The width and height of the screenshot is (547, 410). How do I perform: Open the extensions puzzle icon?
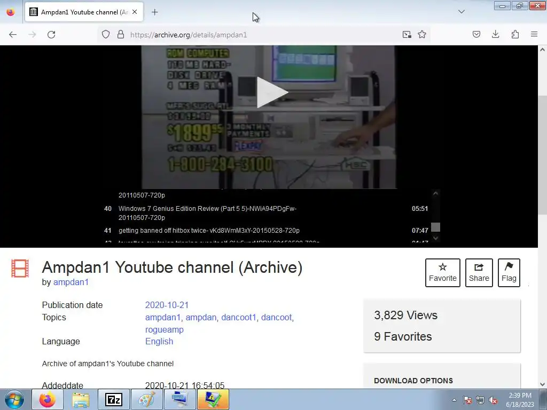click(515, 35)
